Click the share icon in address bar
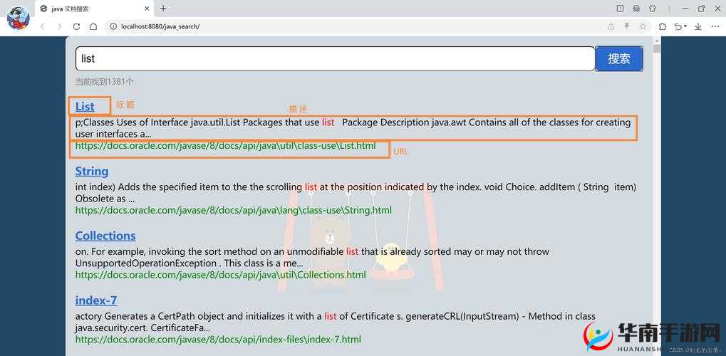Image resolution: width=726 pixels, height=356 pixels. coord(611,26)
